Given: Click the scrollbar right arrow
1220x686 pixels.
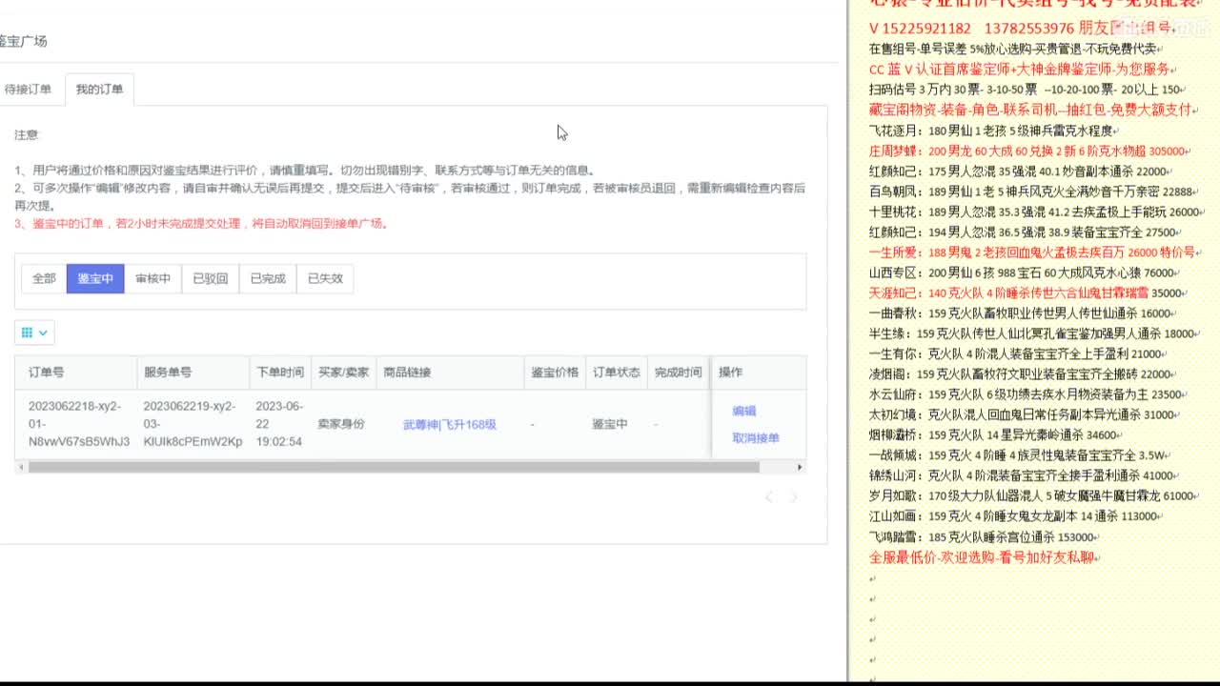Looking at the screenshot, I should (x=799, y=467).
